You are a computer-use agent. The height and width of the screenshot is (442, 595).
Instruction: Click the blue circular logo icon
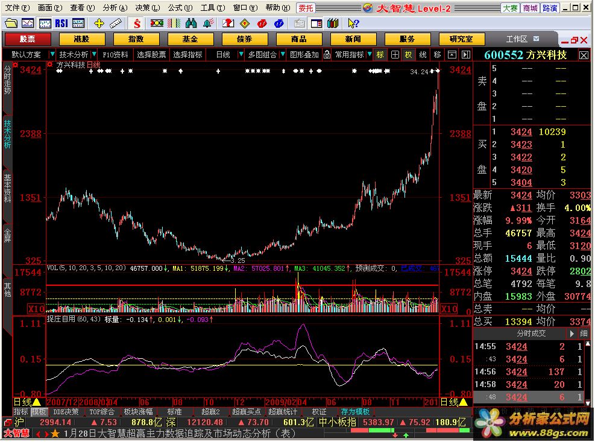pyautogui.click(x=279, y=24)
